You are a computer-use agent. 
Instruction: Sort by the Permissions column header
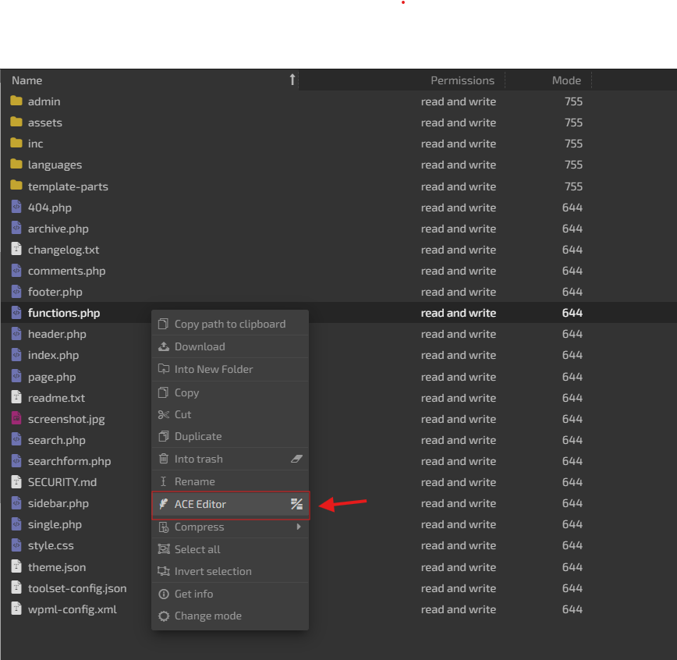tap(463, 80)
